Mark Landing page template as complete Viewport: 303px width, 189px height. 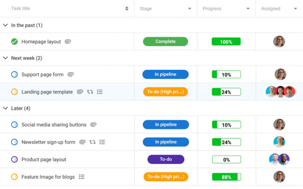tap(14, 92)
